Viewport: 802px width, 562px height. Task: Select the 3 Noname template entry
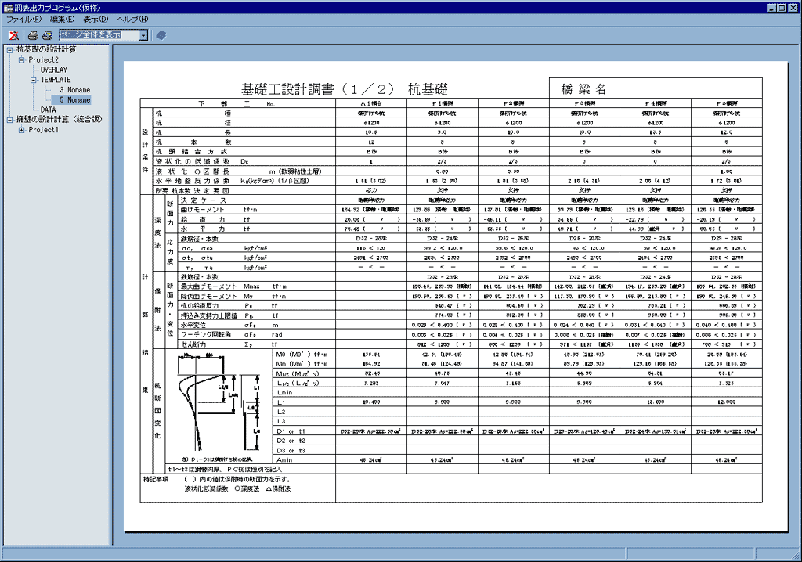(x=75, y=90)
